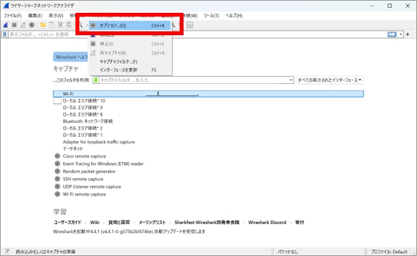Click the Wireshark title bar logo

6,5
